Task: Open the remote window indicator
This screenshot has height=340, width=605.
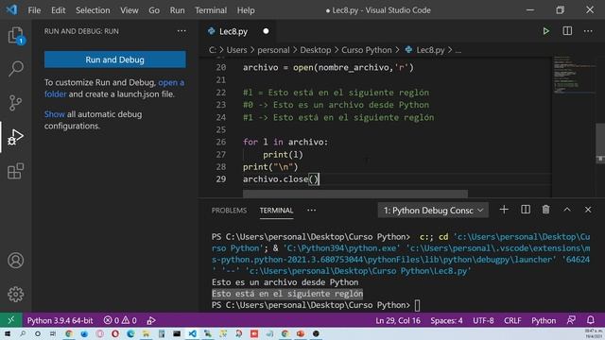Action: 10,320
